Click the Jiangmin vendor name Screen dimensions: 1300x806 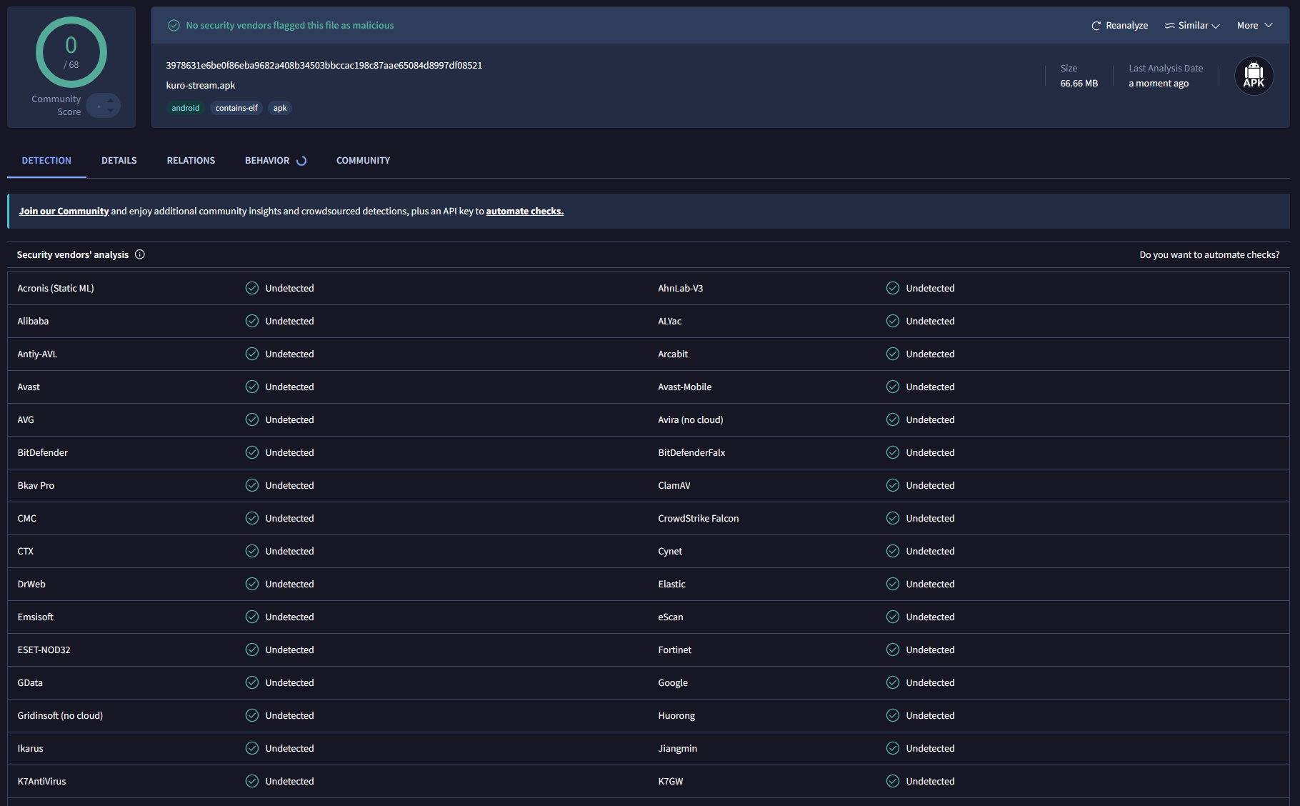[x=678, y=748]
